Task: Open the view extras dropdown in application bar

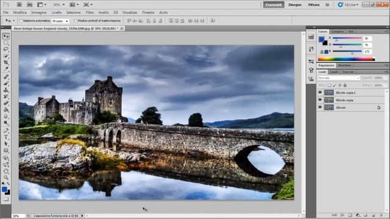Action: tap(41, 4)
